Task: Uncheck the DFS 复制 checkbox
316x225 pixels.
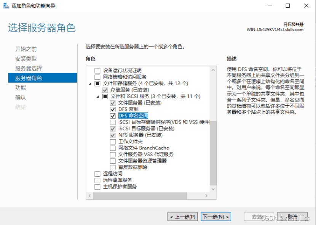Action: click(113, 109)
